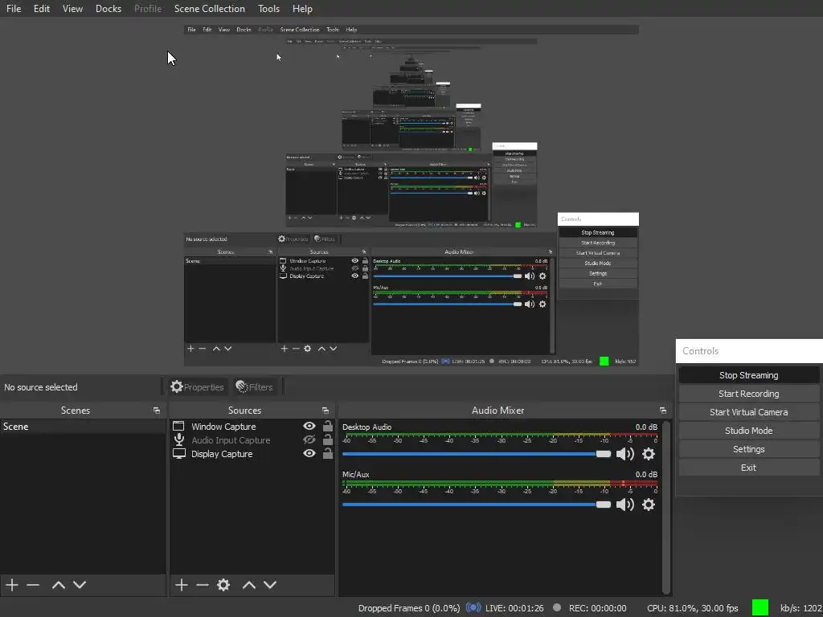The image size is (823, 617).
Task: Open the Docks menu
Action: tap(109, 8)
